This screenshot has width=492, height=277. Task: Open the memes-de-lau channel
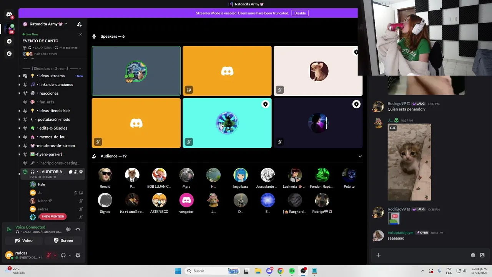pos(53,137)
